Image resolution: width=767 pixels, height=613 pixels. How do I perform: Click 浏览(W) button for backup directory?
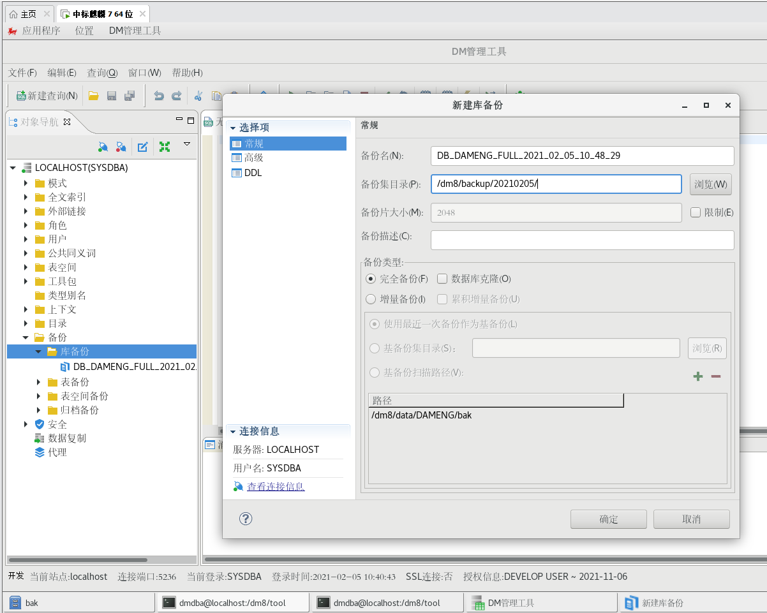(x=711, y=184)
